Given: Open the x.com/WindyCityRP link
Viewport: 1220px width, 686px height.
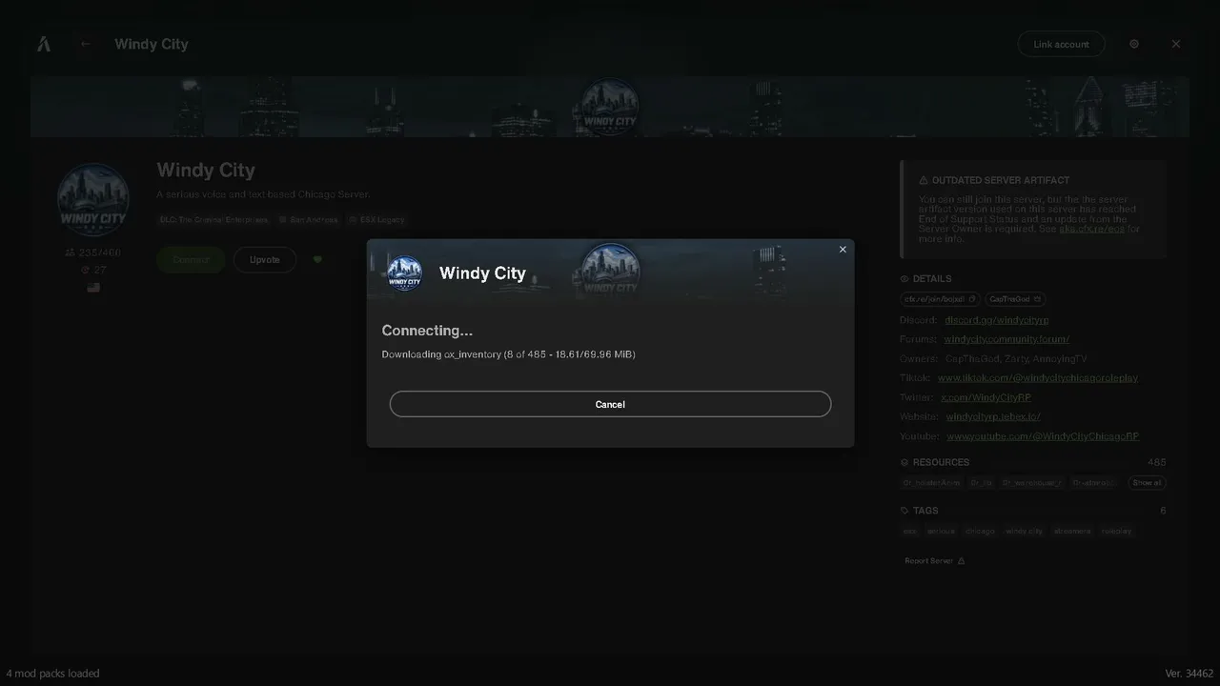Looking at the screenshot, I should click(x=986, y=397).
